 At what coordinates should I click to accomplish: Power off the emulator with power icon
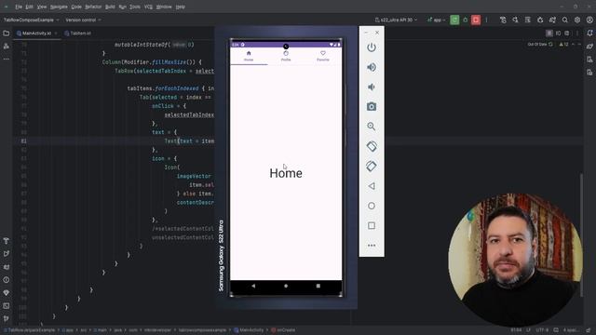tap(372, 47)
